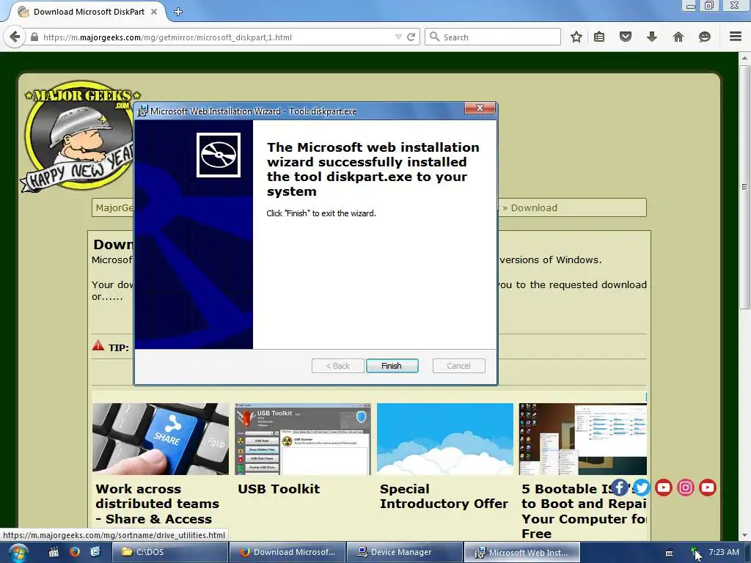Focus the browser Search field

point(493,37)
